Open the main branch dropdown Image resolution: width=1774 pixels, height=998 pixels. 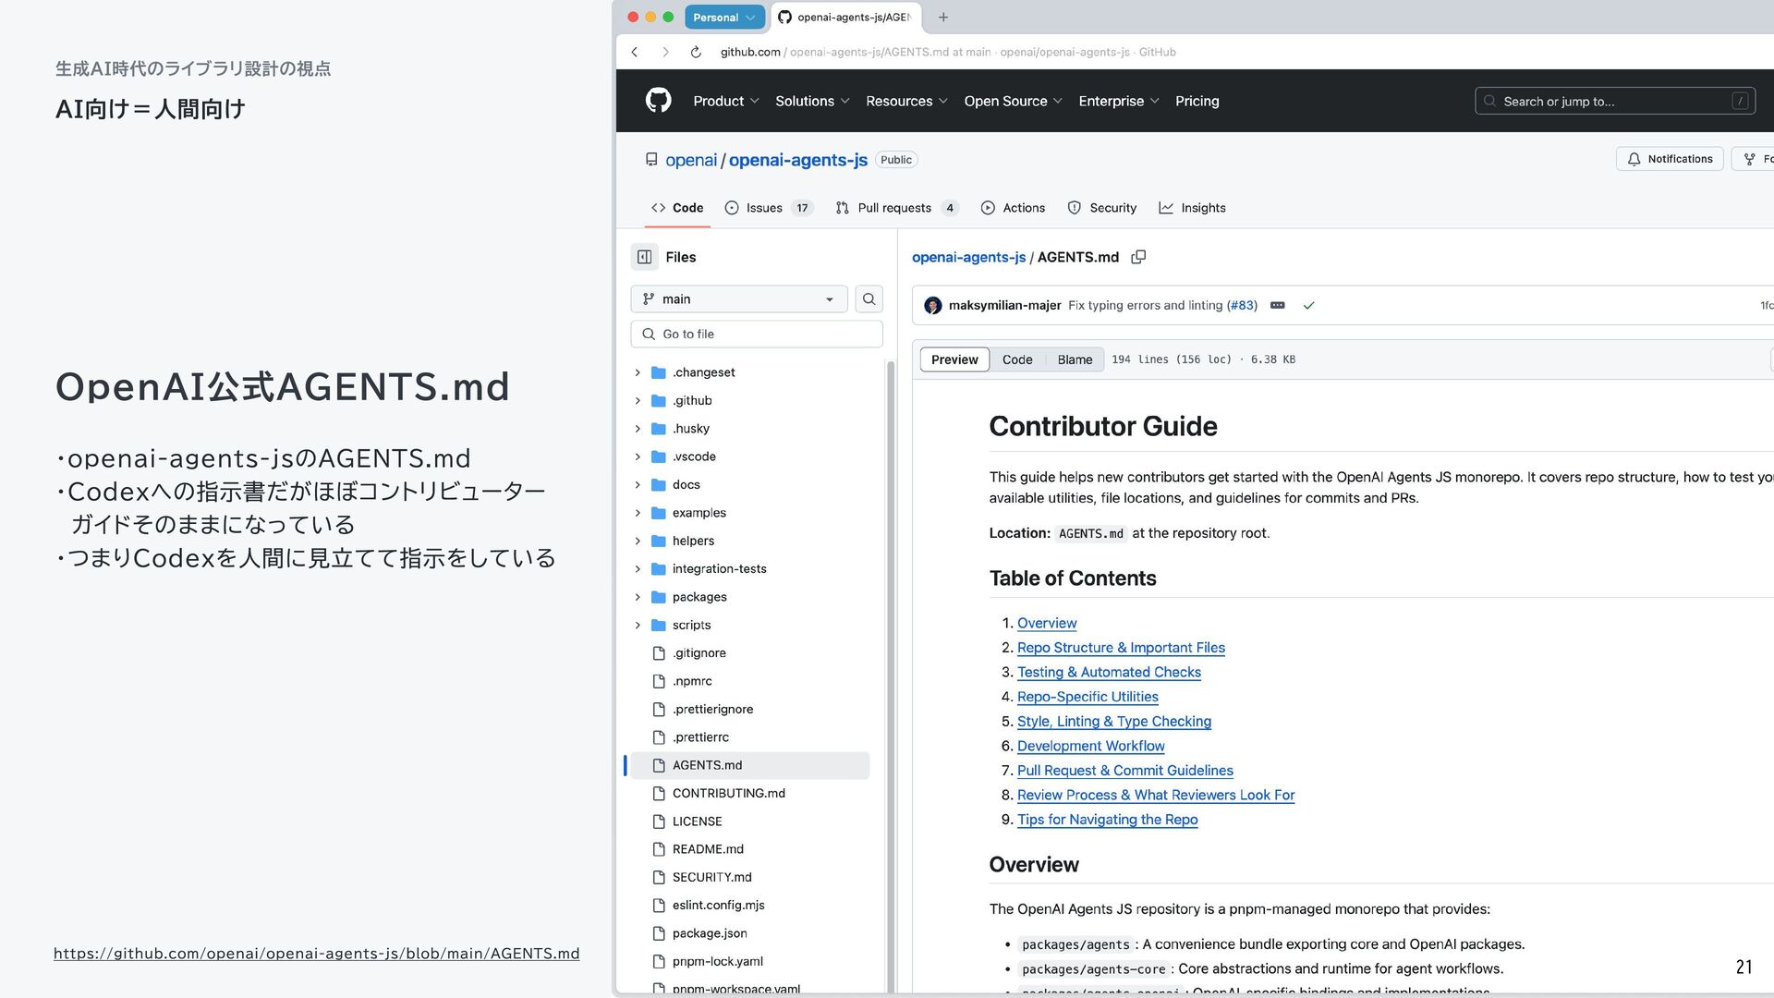click(x=738, y=298)
